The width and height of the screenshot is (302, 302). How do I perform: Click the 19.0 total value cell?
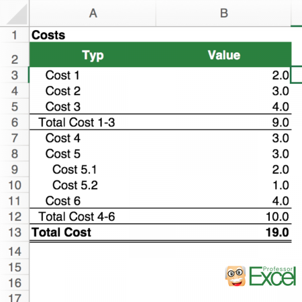(223, 232)
